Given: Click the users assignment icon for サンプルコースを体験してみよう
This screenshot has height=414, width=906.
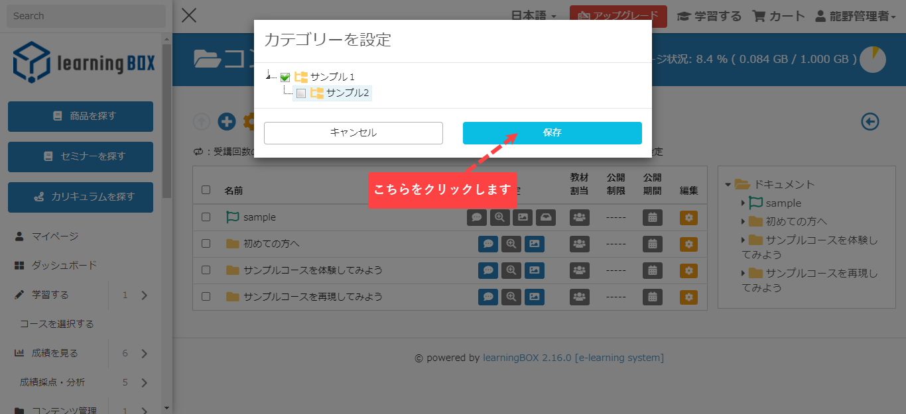Looking at the screenshot, I should 579,270.
